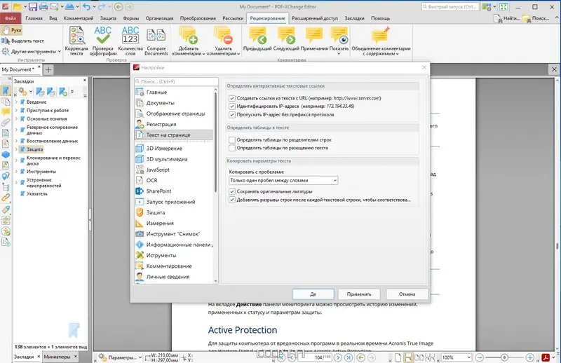The image size is (561, 363).
Task: Click the Да button in settings dialog
Action: 313,294
